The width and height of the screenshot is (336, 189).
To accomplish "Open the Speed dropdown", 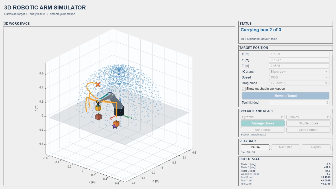I will (x=299, y=77).
